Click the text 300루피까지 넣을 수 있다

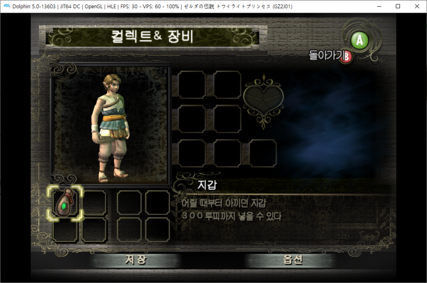click(231, 216)
